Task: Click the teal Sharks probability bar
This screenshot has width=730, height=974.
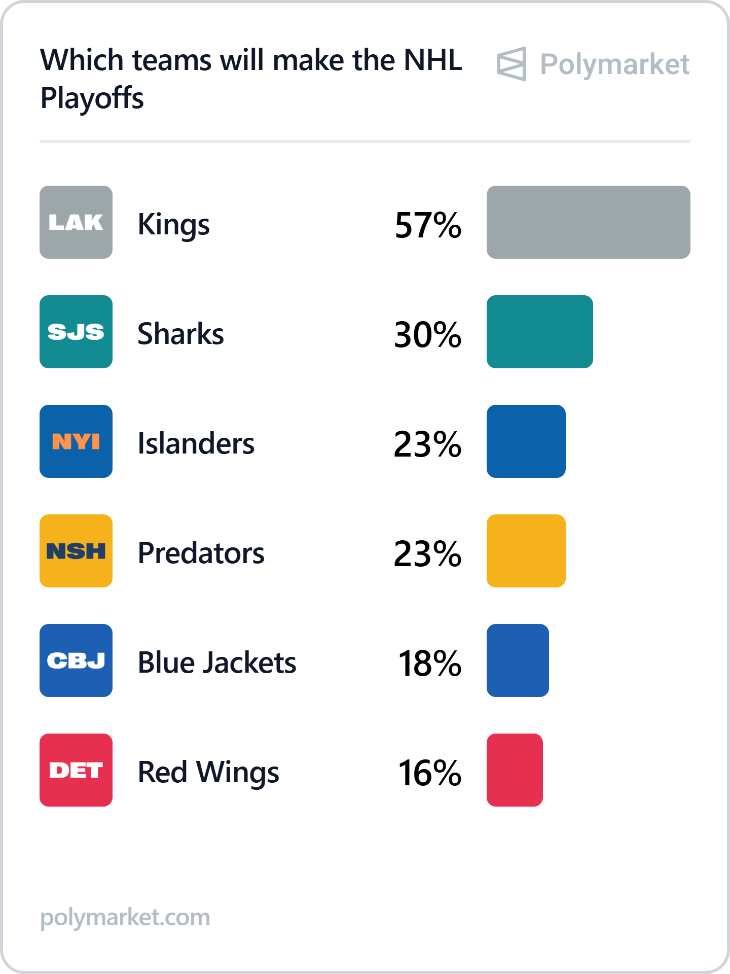Action: pos(539,332)
